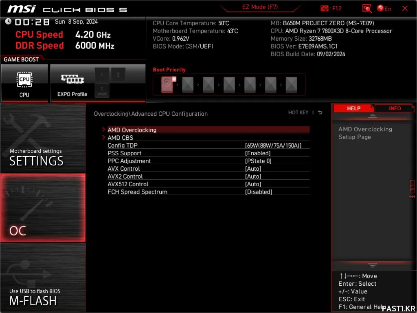
Task: Click the Motherboard Temperature 43°C reading
Action: coord(195,31)
